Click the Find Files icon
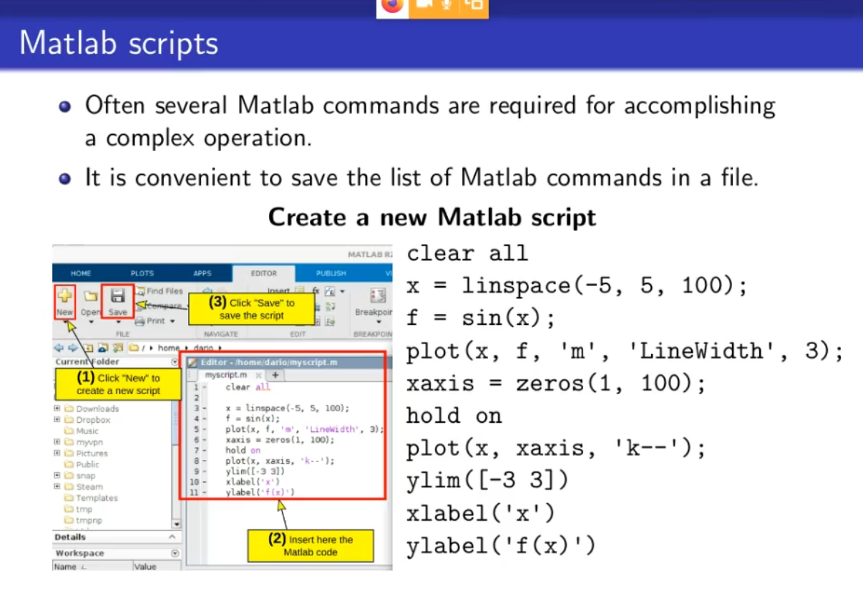Viewport: 863px width, 606px height. click(140, 291)
